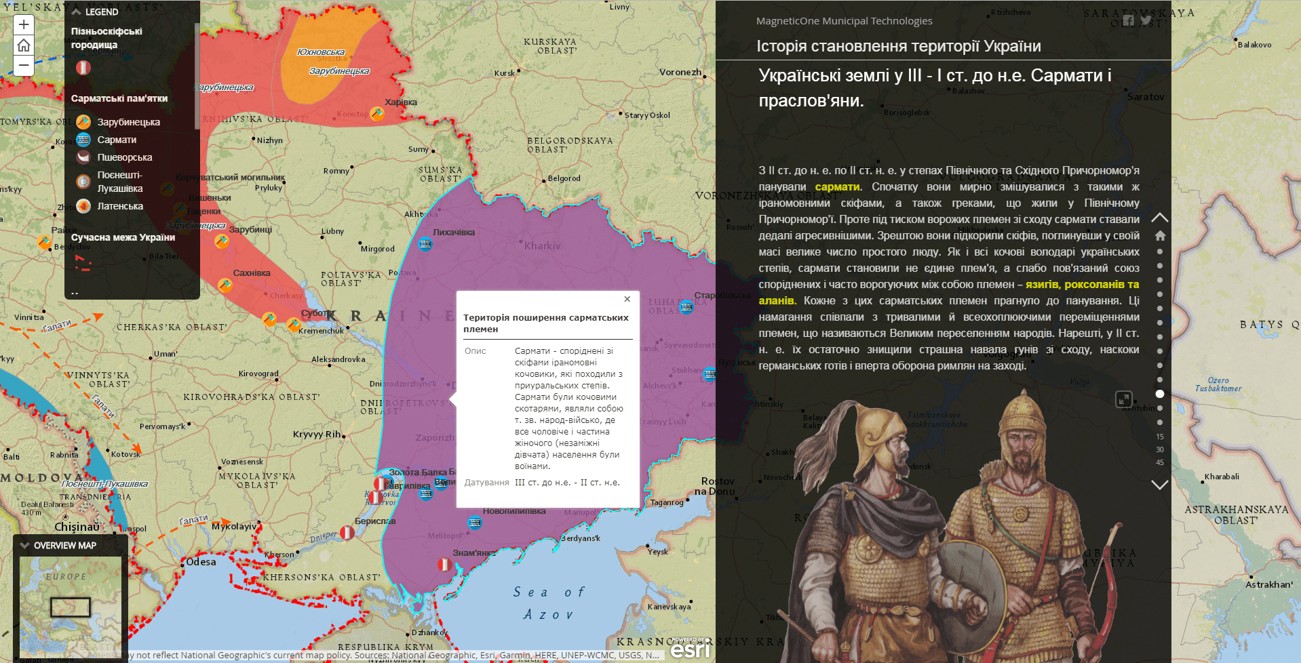The height and width of the screenshot is (663, 1301).
Task: Click 'Сарматські пам'ятки' legend heading
Action: click(x=119, y=98)
